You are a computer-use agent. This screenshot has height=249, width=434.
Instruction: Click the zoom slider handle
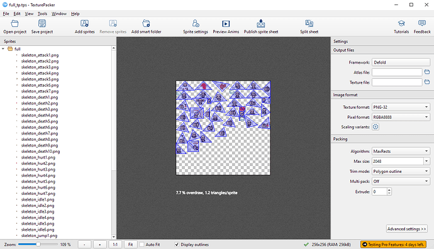click(38, 245)
